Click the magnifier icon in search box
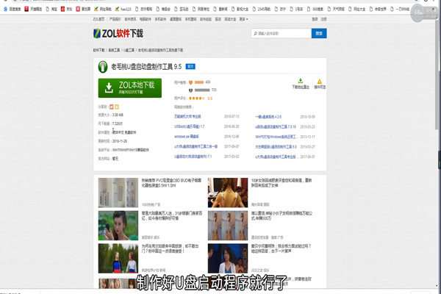 coord(255,34)
